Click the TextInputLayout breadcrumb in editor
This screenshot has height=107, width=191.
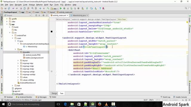point(94,19)
